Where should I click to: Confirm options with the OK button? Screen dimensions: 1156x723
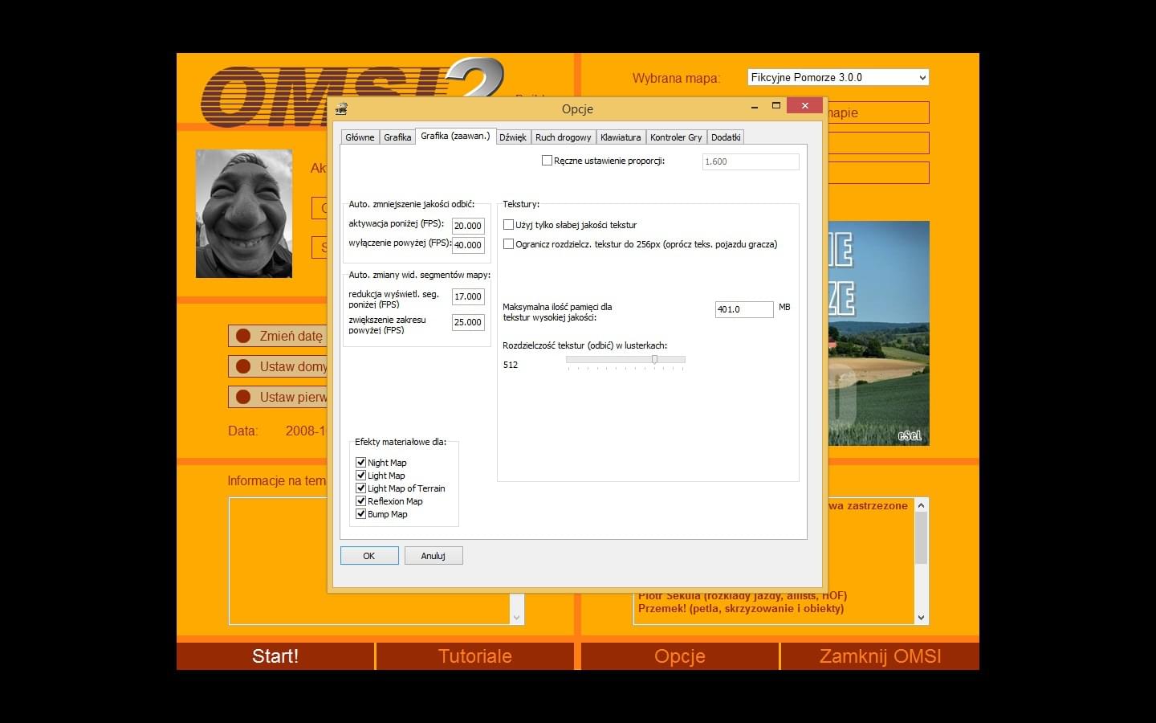pyautogui.click(x=369, y=556)
